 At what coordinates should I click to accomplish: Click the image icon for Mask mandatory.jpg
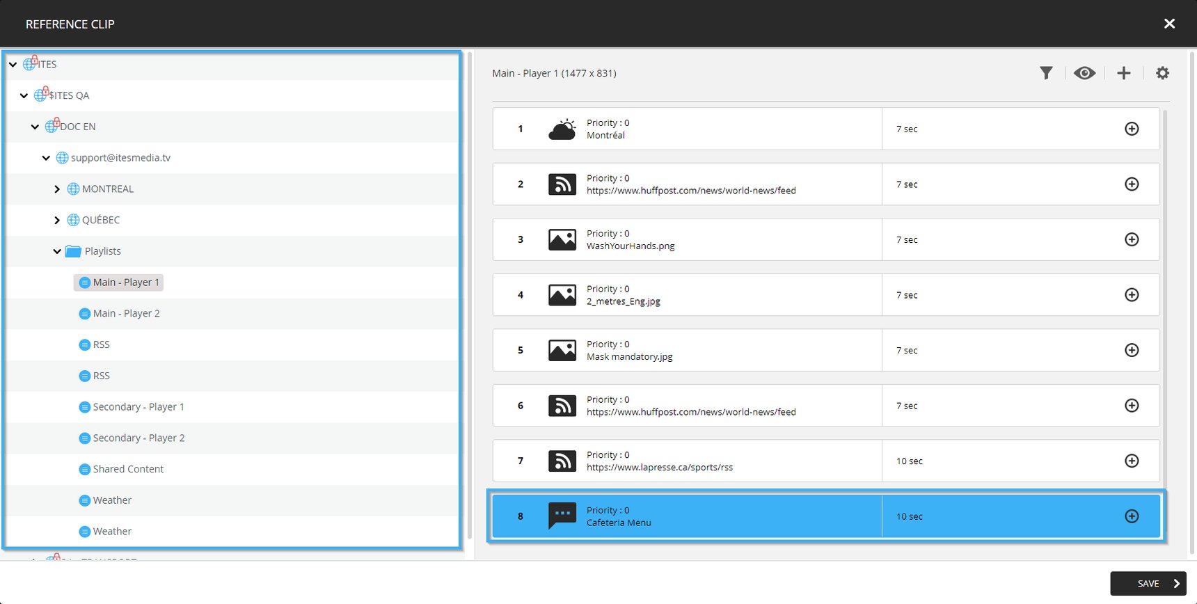(562, 350)
